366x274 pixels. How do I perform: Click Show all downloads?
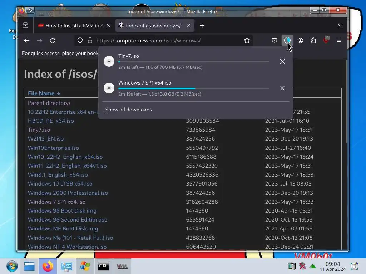pos(128,110)
